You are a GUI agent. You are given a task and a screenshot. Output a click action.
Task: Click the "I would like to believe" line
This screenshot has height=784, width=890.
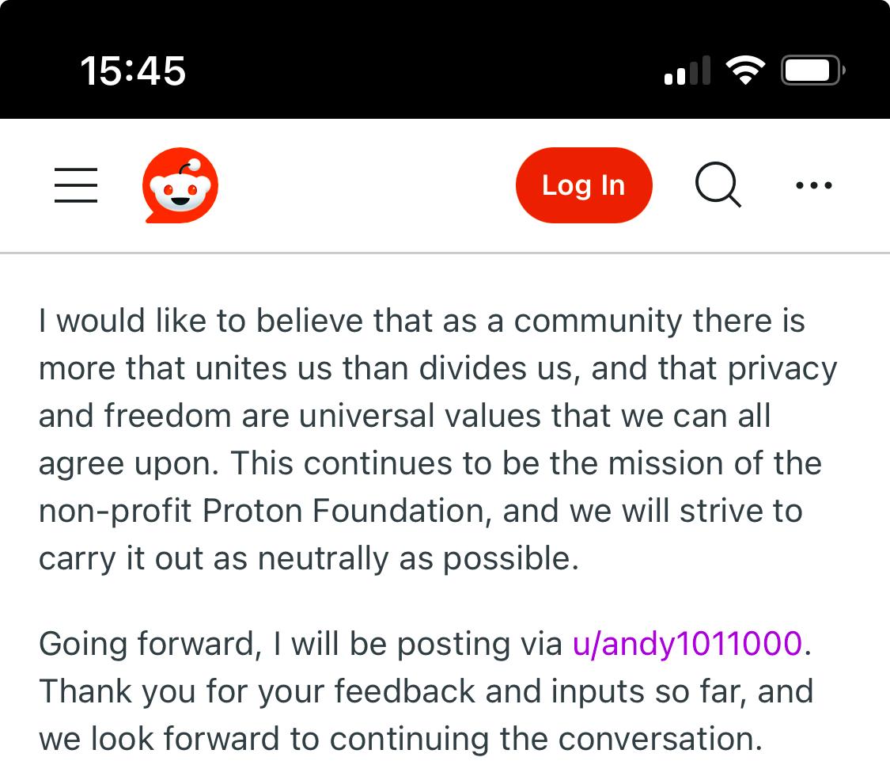(x=422, y=322)
